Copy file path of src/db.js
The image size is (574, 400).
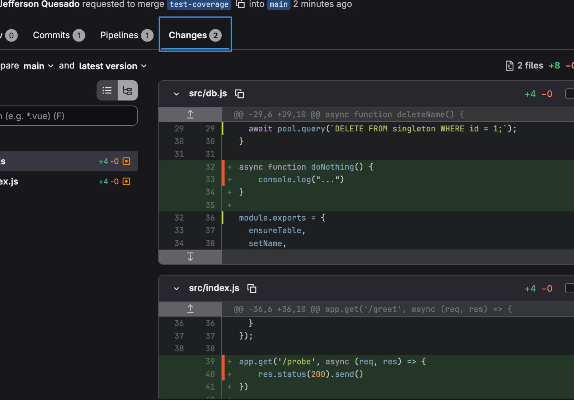point(239,94)
